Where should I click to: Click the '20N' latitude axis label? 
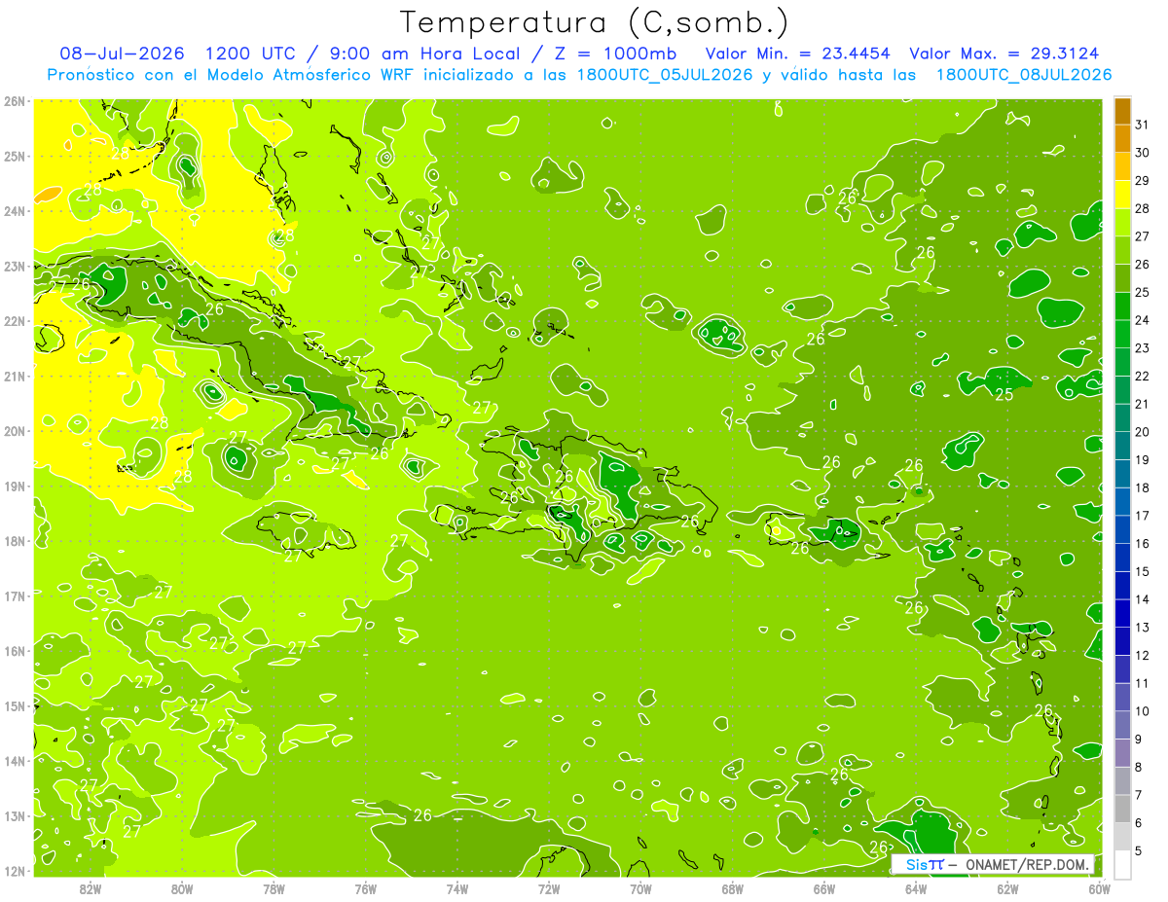pos(15,431)
